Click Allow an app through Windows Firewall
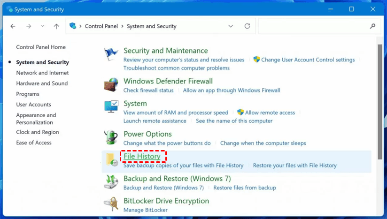Image resolution: width=387 pixels, height=219 pixels. click(x=232, y=91)
